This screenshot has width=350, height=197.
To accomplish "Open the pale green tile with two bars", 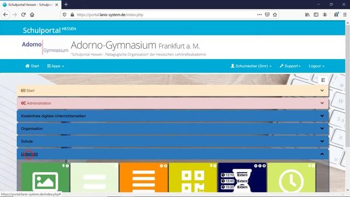I will [x=95, y=177].
